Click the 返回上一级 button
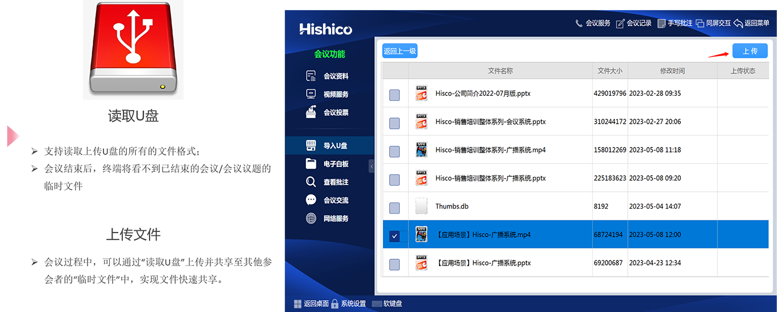 coord(400,51)
